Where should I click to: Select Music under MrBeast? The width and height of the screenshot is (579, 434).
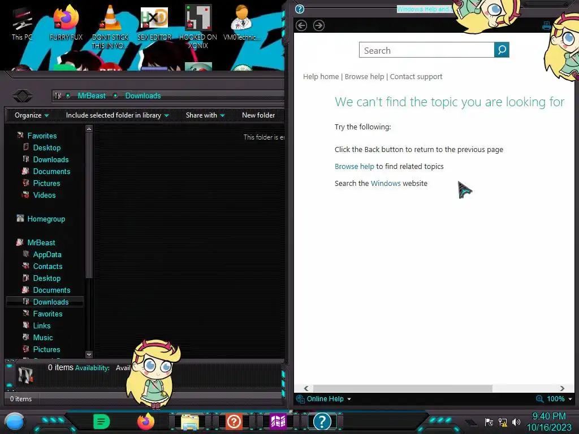coord(43,338)
